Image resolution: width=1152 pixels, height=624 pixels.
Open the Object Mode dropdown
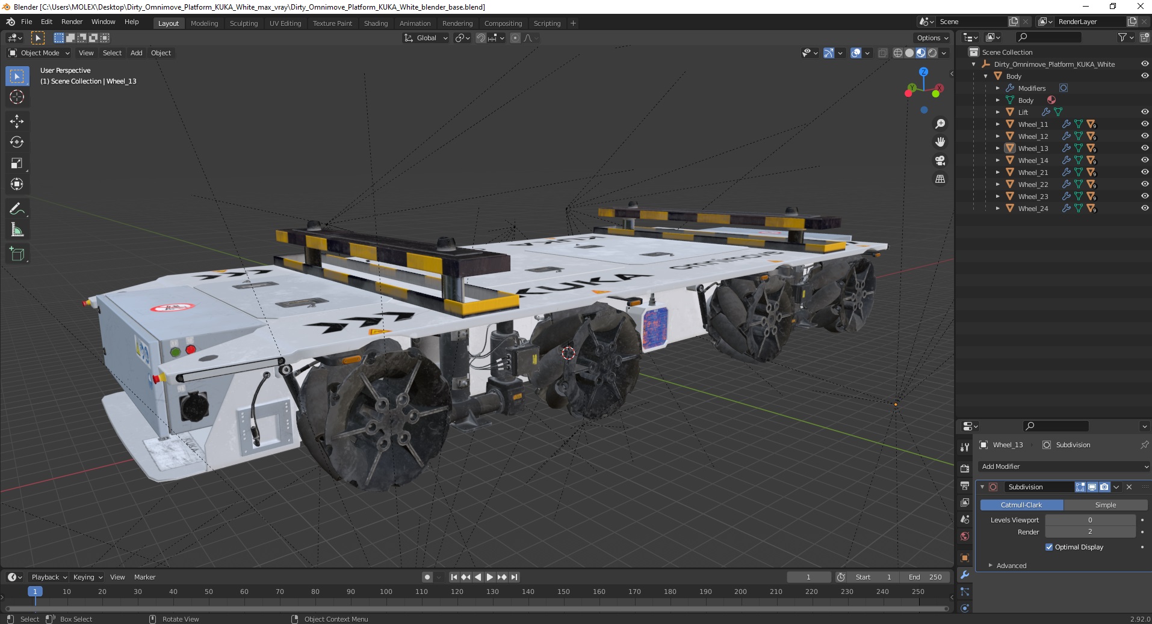pyautogui.click(x=39, y=53)
